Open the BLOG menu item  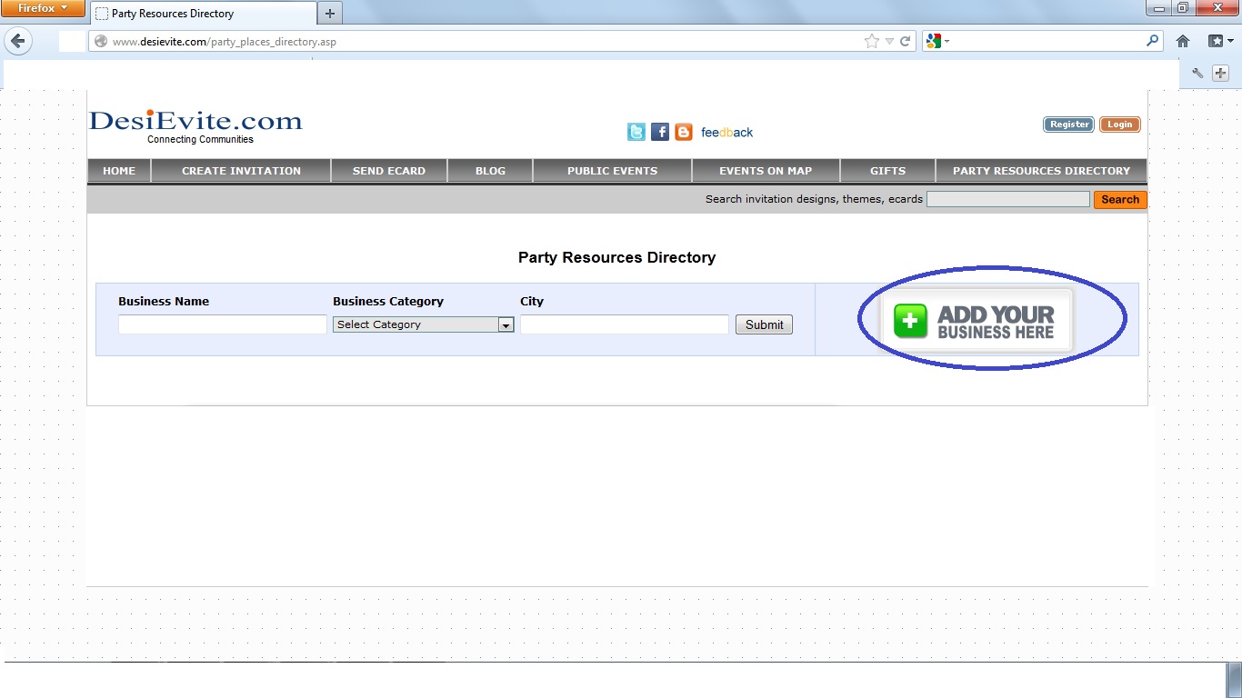(490, 171)
